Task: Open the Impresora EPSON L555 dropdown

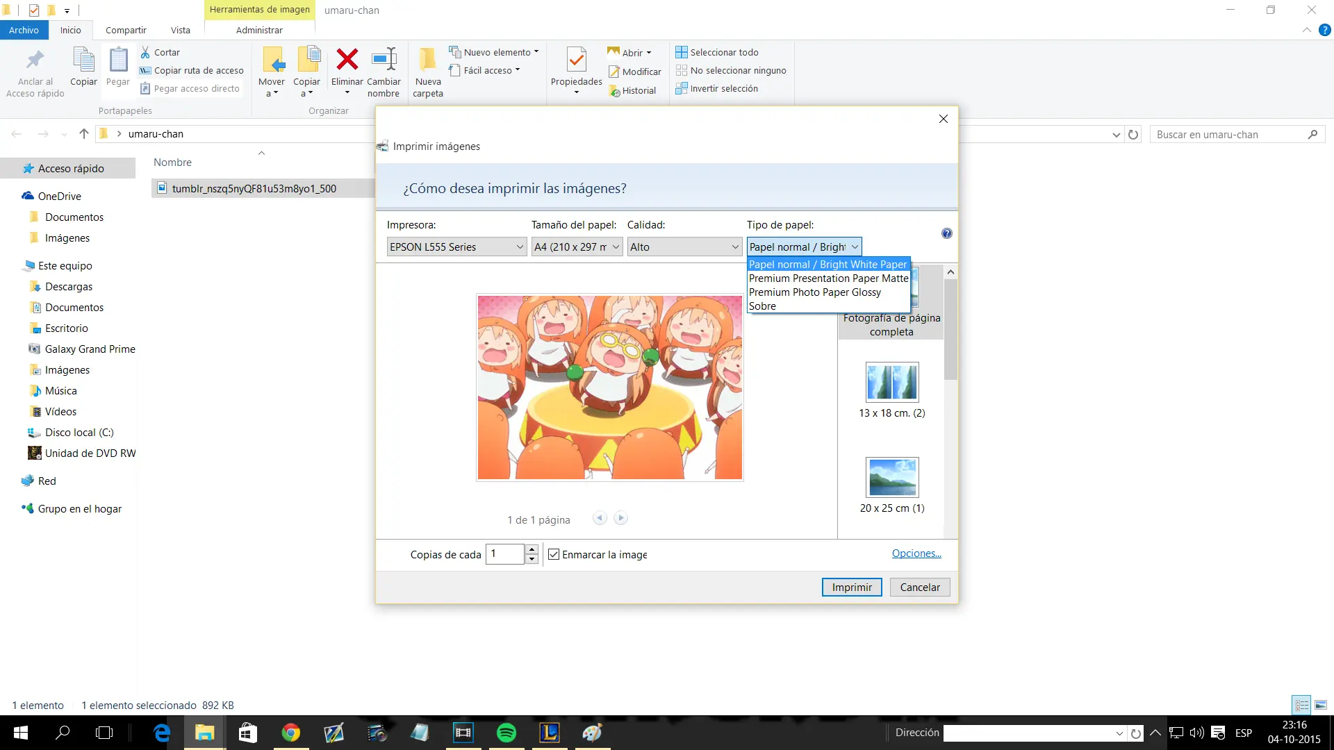Action: coord(456,247)
